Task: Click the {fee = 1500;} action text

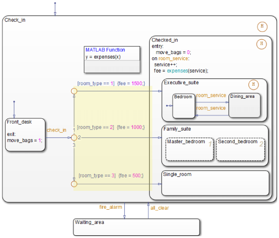Action: point(131,83)
